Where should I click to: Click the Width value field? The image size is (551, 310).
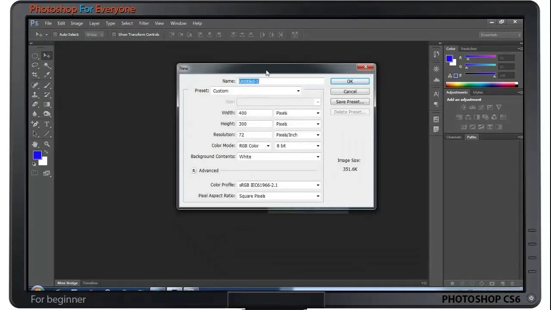coord(255,113)
